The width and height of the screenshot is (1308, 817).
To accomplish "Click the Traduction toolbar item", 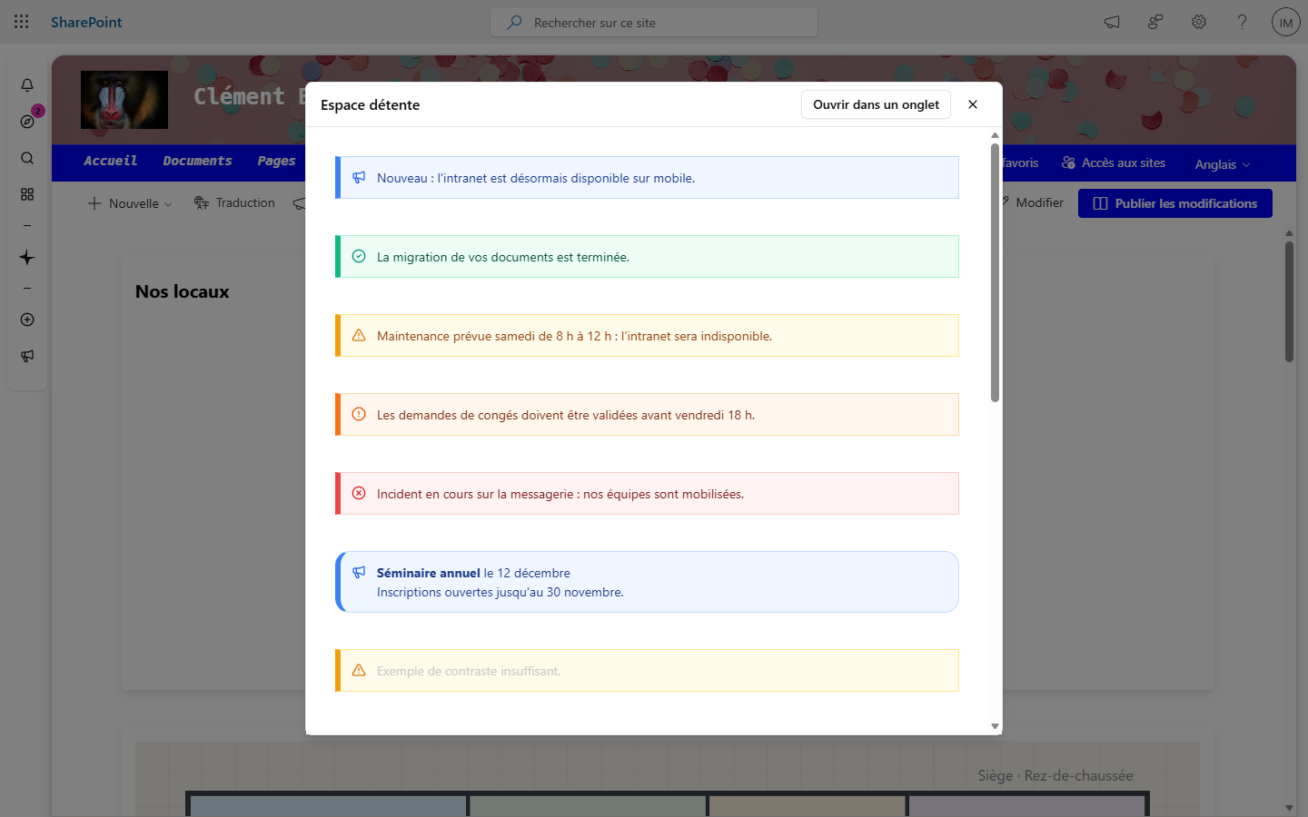I will [x=234, y=203].
